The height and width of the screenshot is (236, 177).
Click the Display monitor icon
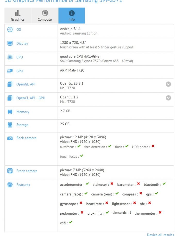[10, 44]
